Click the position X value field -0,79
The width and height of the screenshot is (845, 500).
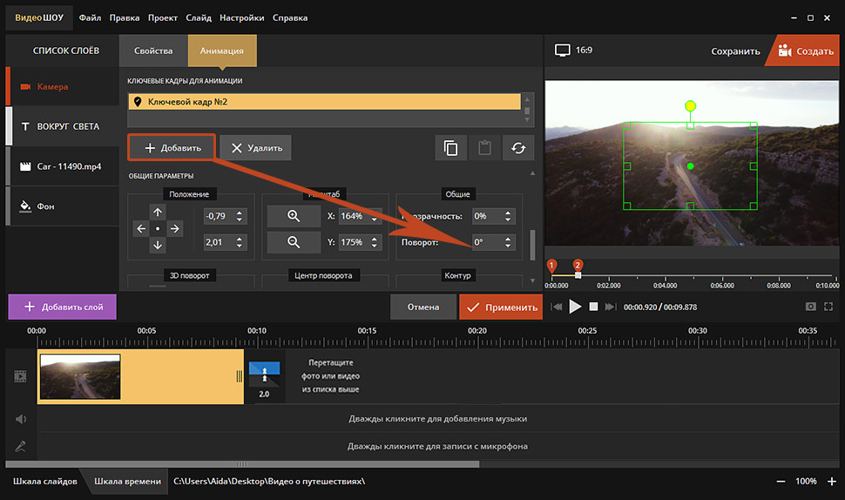coord(219,216)
